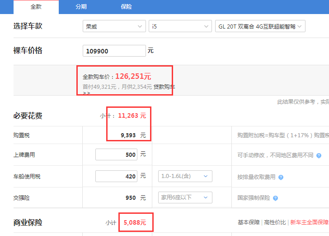The height and width of the screenshot is (236, 329).
Task: Open the 1.0-1.6L(含) displacement dropdown
Action: point(185,176)
